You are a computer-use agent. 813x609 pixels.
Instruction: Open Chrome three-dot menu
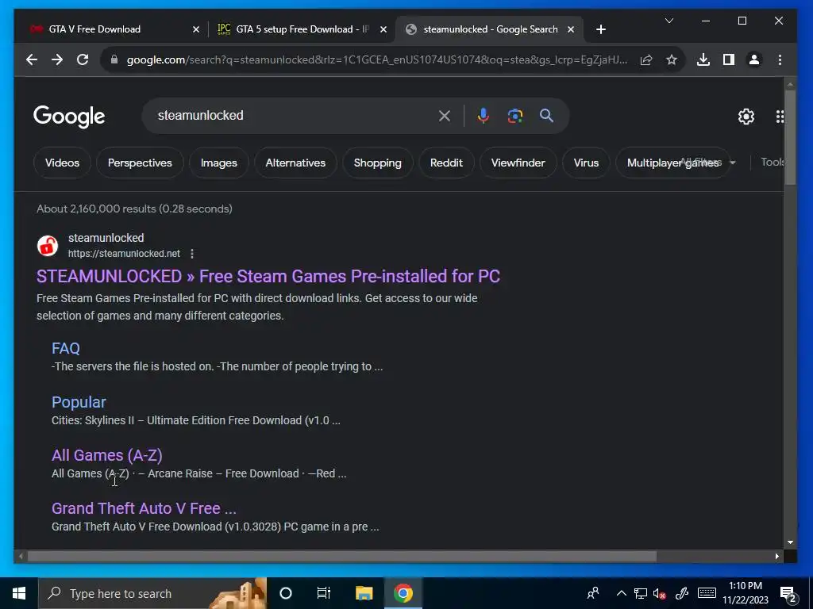(x=780, y=60)
